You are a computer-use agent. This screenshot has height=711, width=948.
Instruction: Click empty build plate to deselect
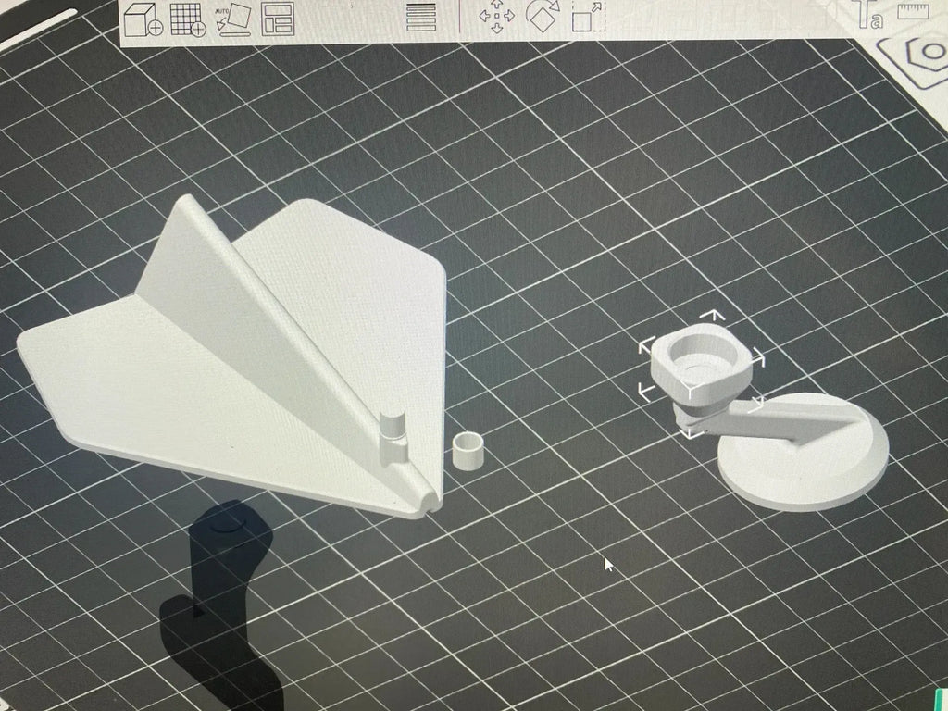pyautogui.click(x=605, y=181)
